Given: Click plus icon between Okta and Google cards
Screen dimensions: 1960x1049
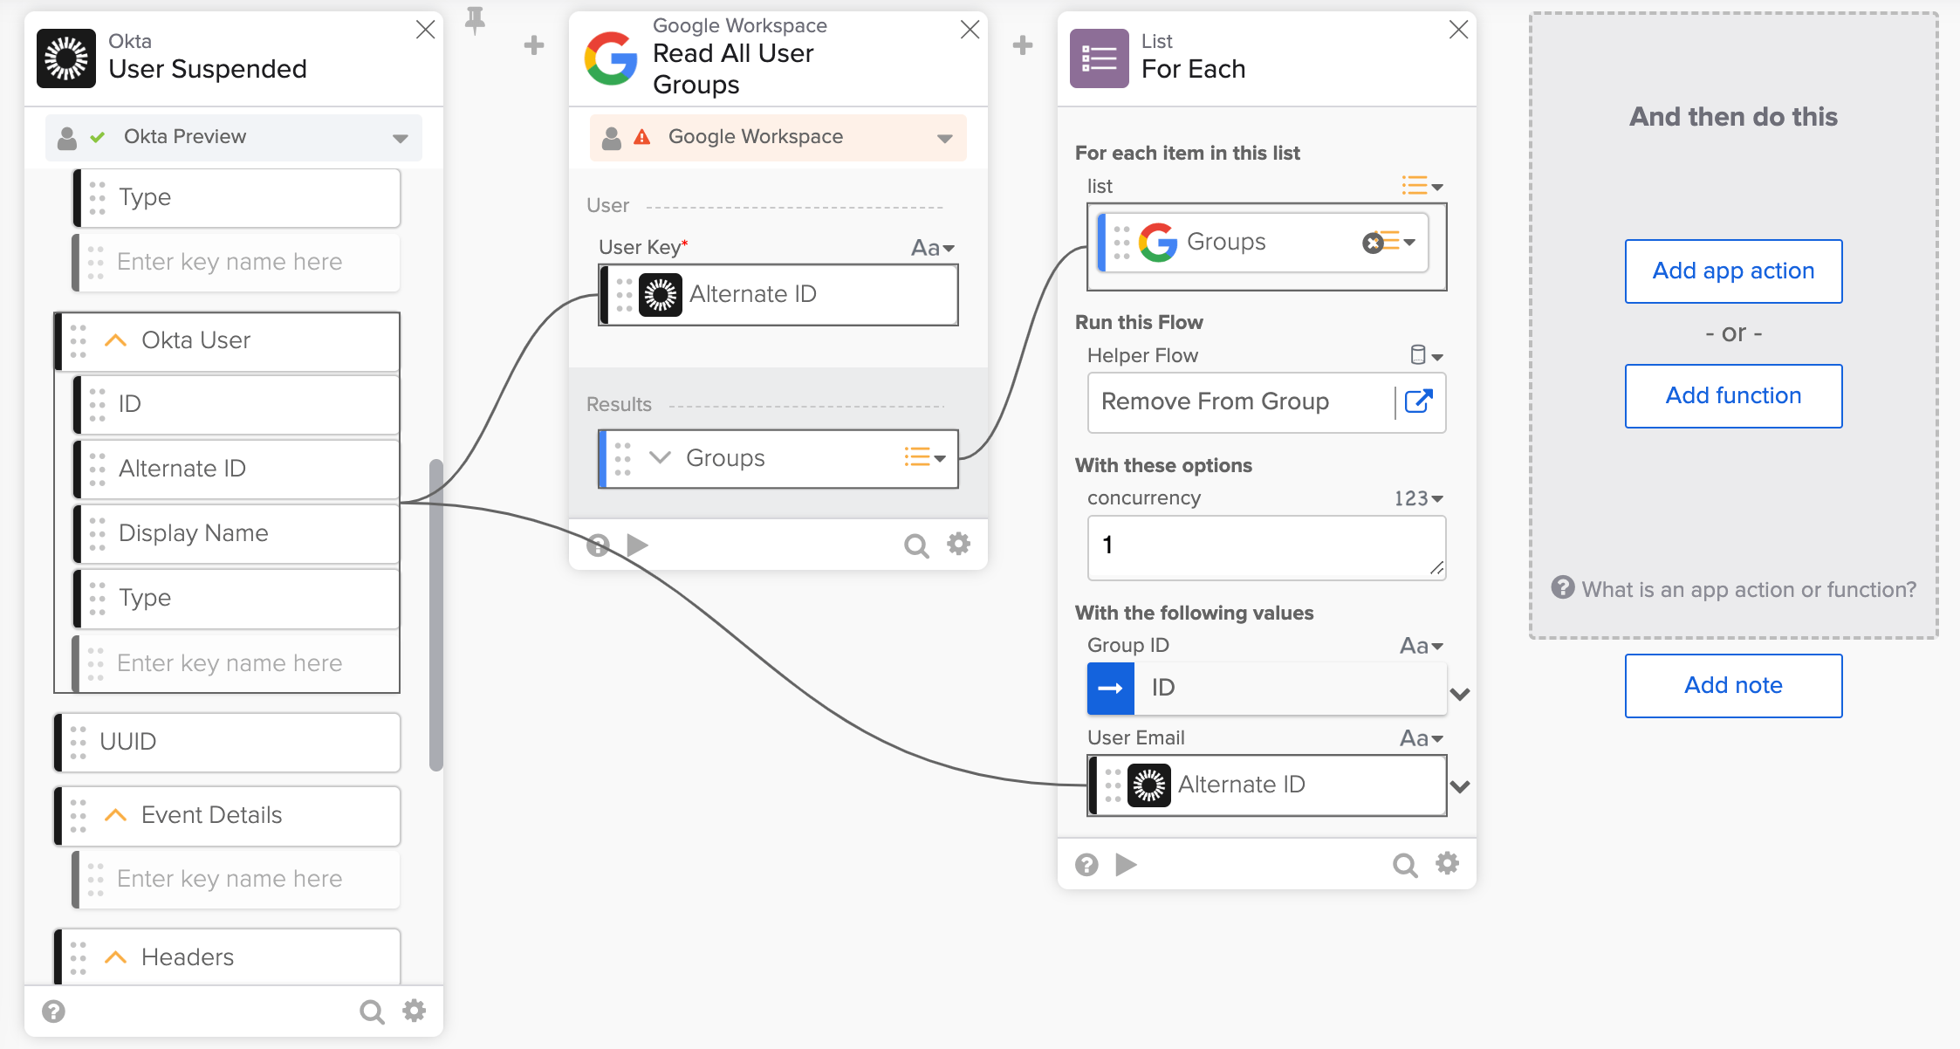Looking at the screenshot, I should (x=534, y=45).
